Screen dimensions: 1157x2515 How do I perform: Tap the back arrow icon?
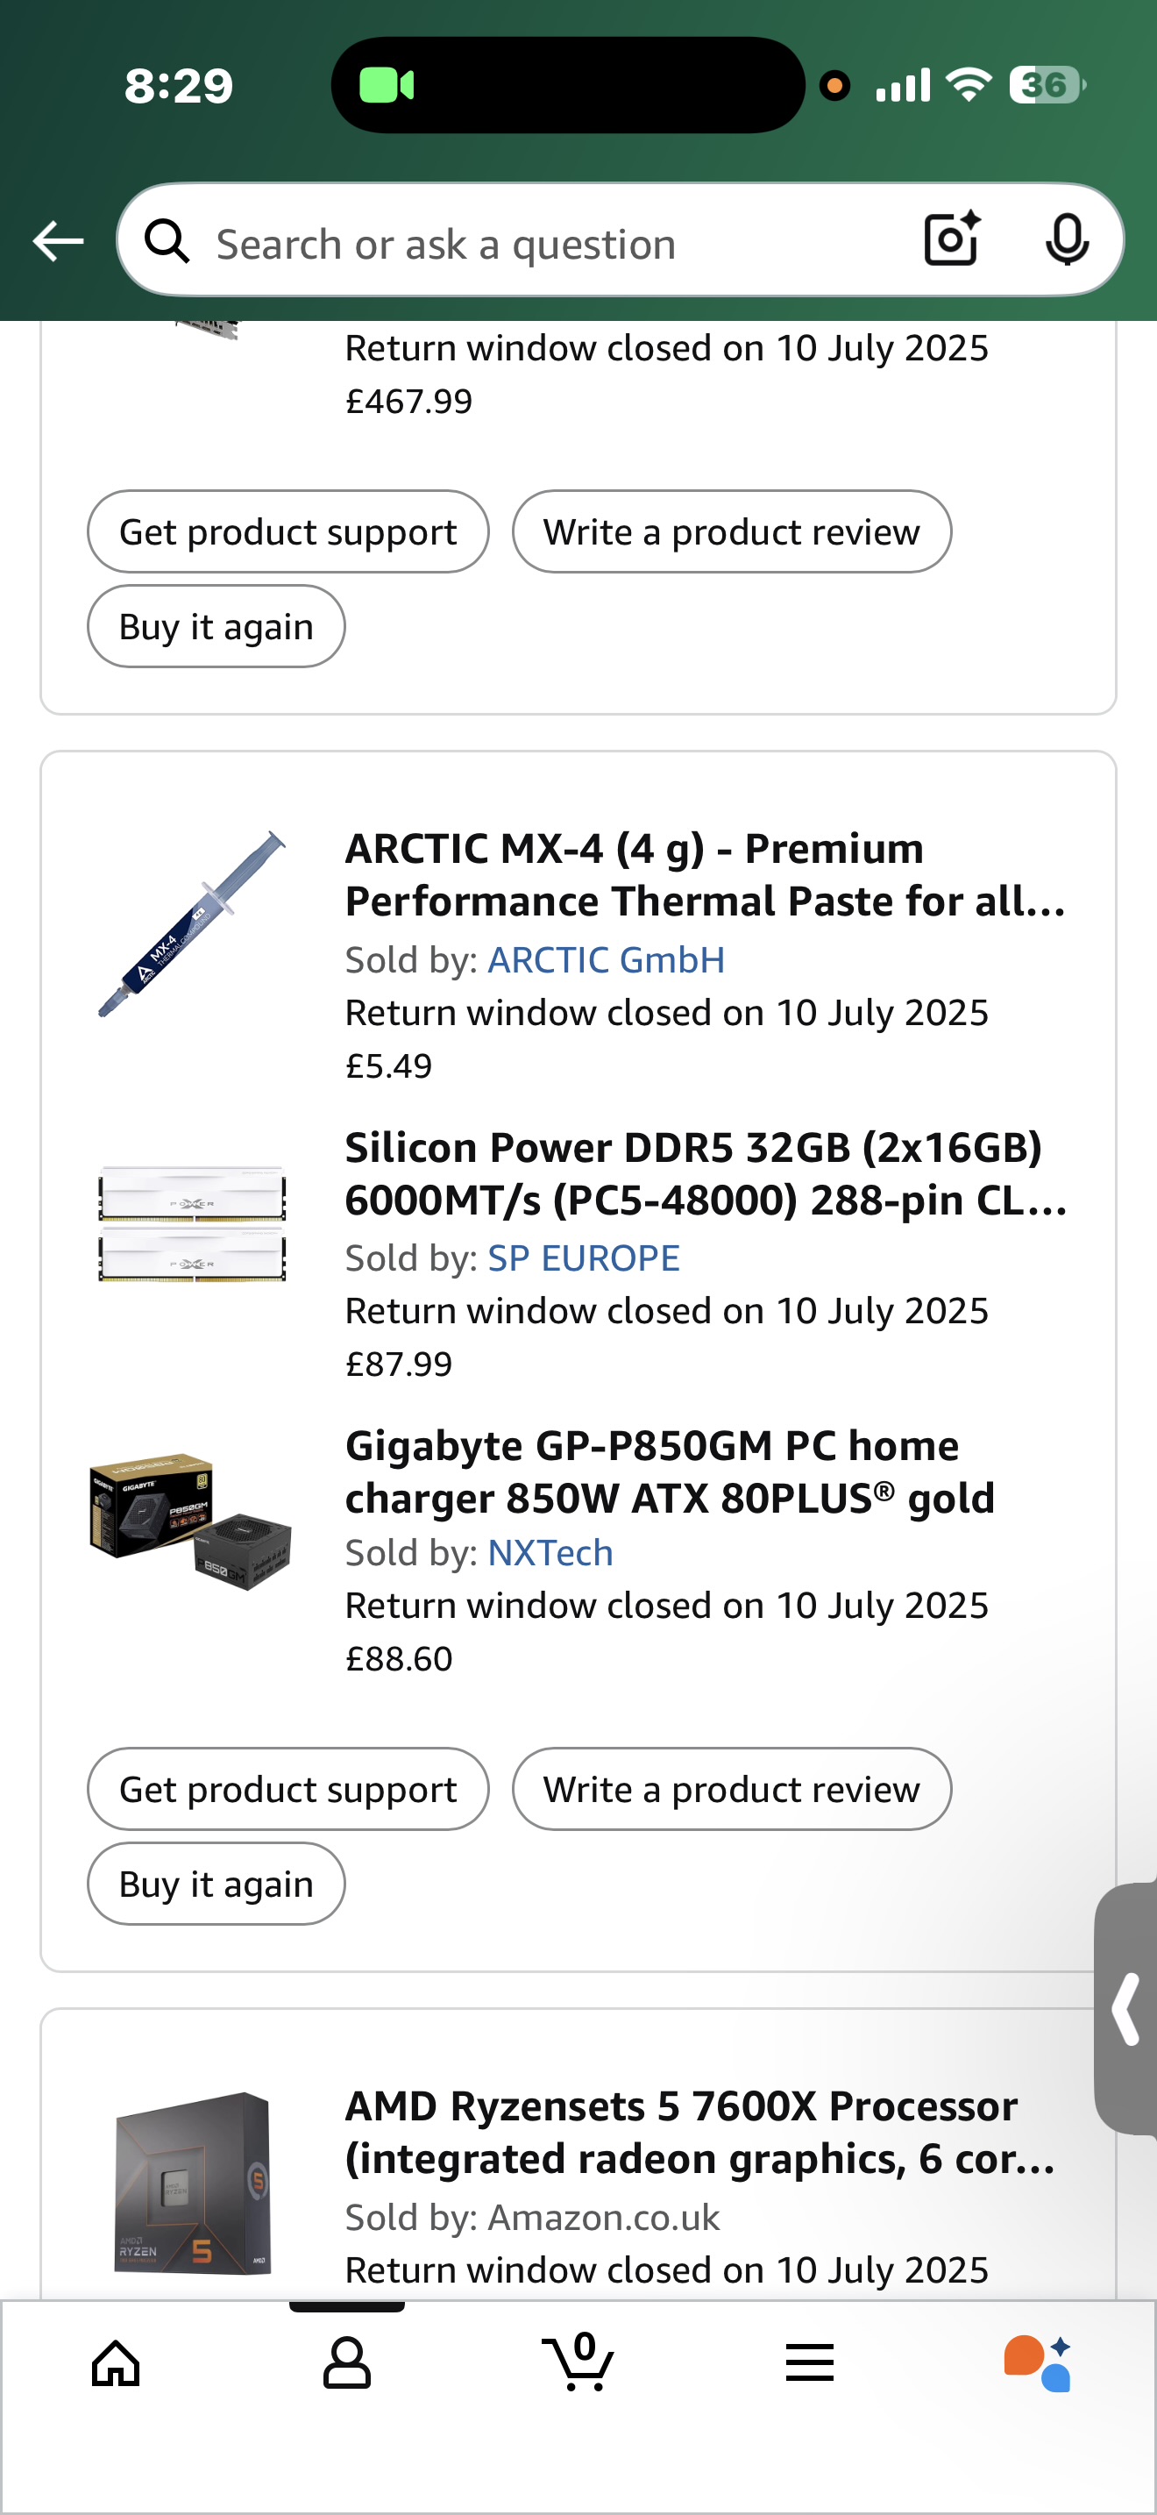click(x=59, y=241)
